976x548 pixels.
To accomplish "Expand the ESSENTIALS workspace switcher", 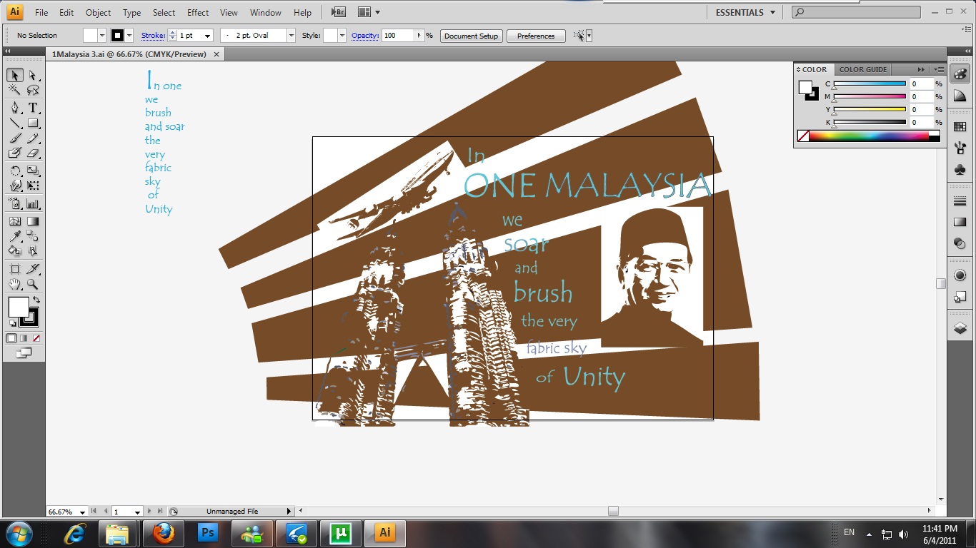I will click(x=746, y=12).
